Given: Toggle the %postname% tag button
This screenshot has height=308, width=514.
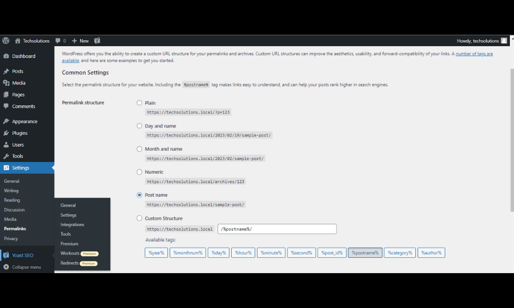Looking at the screenshot, I should click(365, 253).
